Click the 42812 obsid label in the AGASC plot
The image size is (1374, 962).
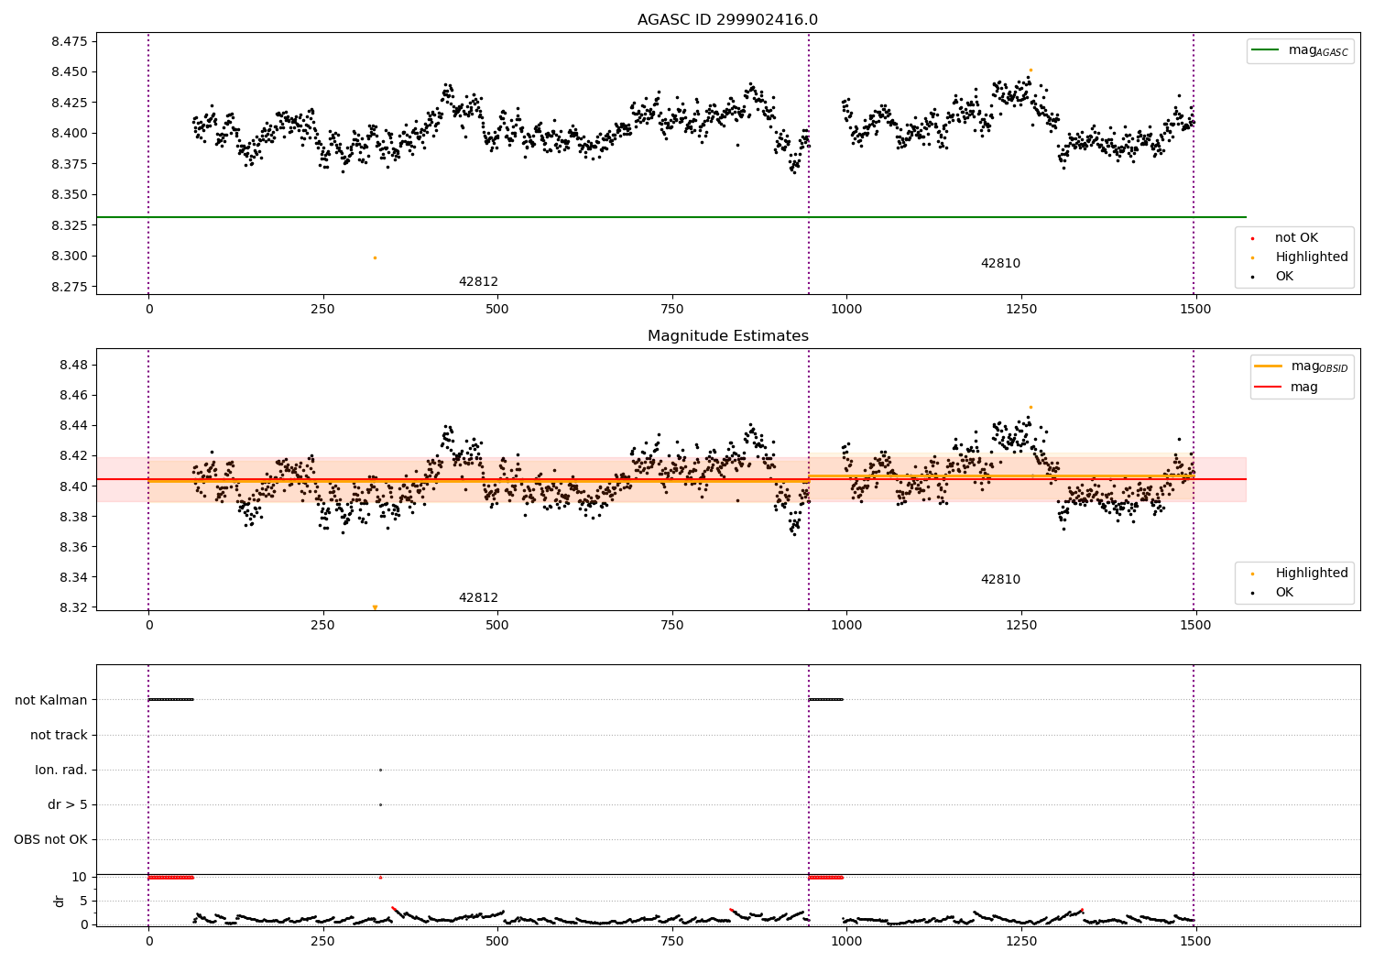(x=478, y=282)
